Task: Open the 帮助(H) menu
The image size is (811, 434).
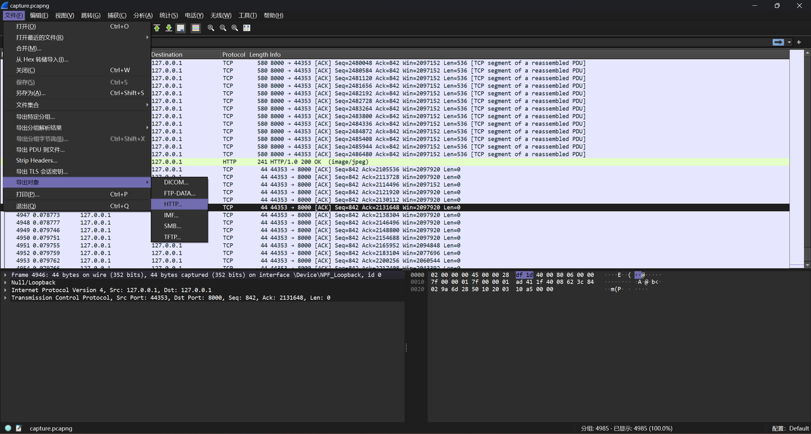Action: coord(273,15)
